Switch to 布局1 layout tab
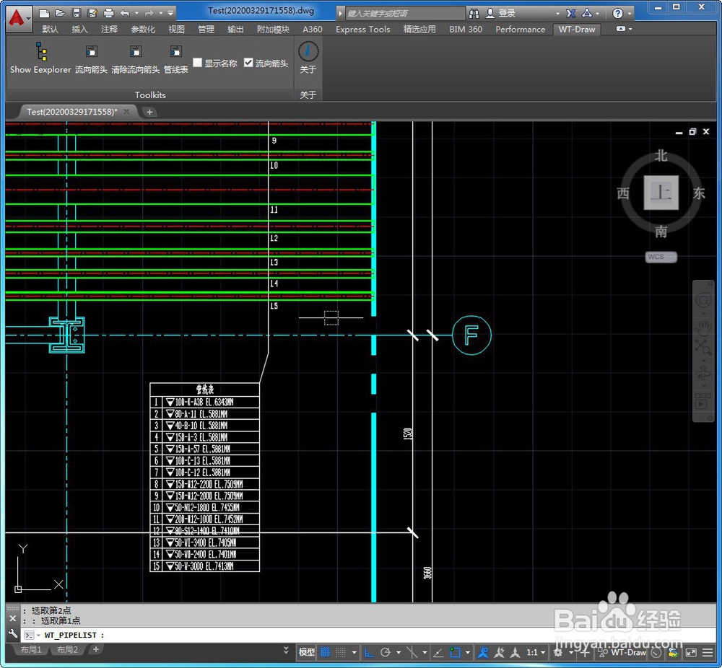The height and width of the screenshot is (668, 722). point(31,649)
